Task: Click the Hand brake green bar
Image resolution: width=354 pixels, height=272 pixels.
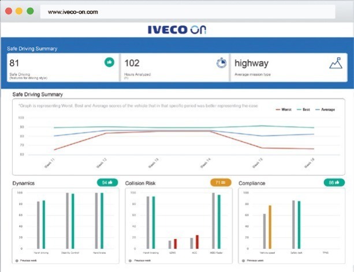Action: (102, 221)
